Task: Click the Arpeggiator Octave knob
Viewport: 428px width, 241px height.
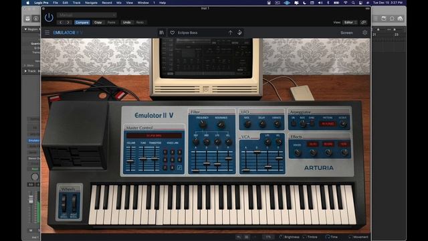Action: pos(343,124)
